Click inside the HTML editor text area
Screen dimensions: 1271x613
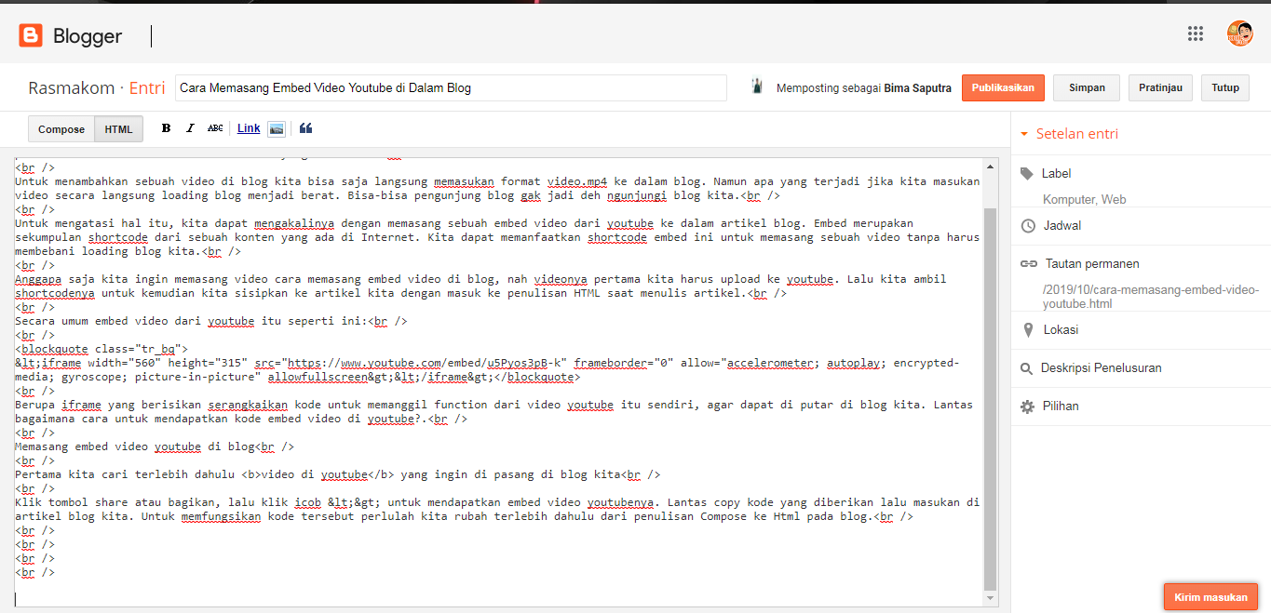(498, 381)
